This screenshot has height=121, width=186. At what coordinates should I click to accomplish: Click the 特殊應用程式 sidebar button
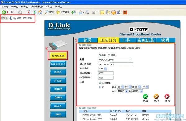(58, 64)
